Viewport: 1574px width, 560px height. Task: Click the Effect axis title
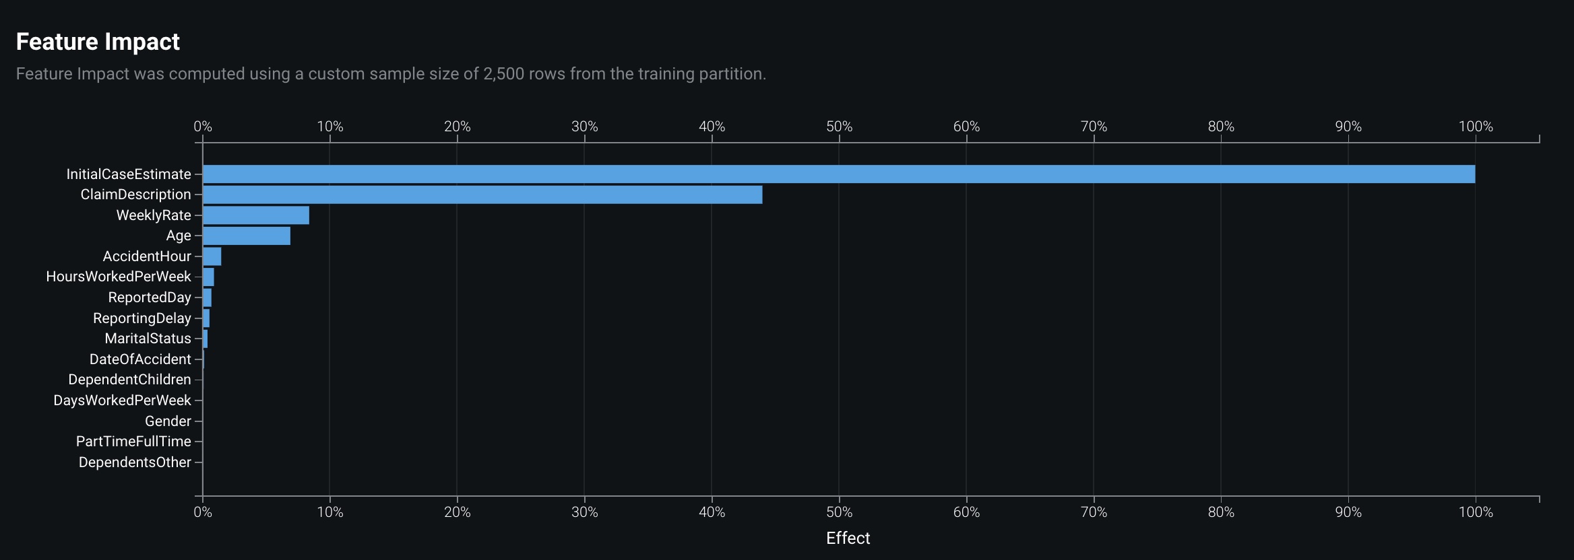(x=848, y=538)
